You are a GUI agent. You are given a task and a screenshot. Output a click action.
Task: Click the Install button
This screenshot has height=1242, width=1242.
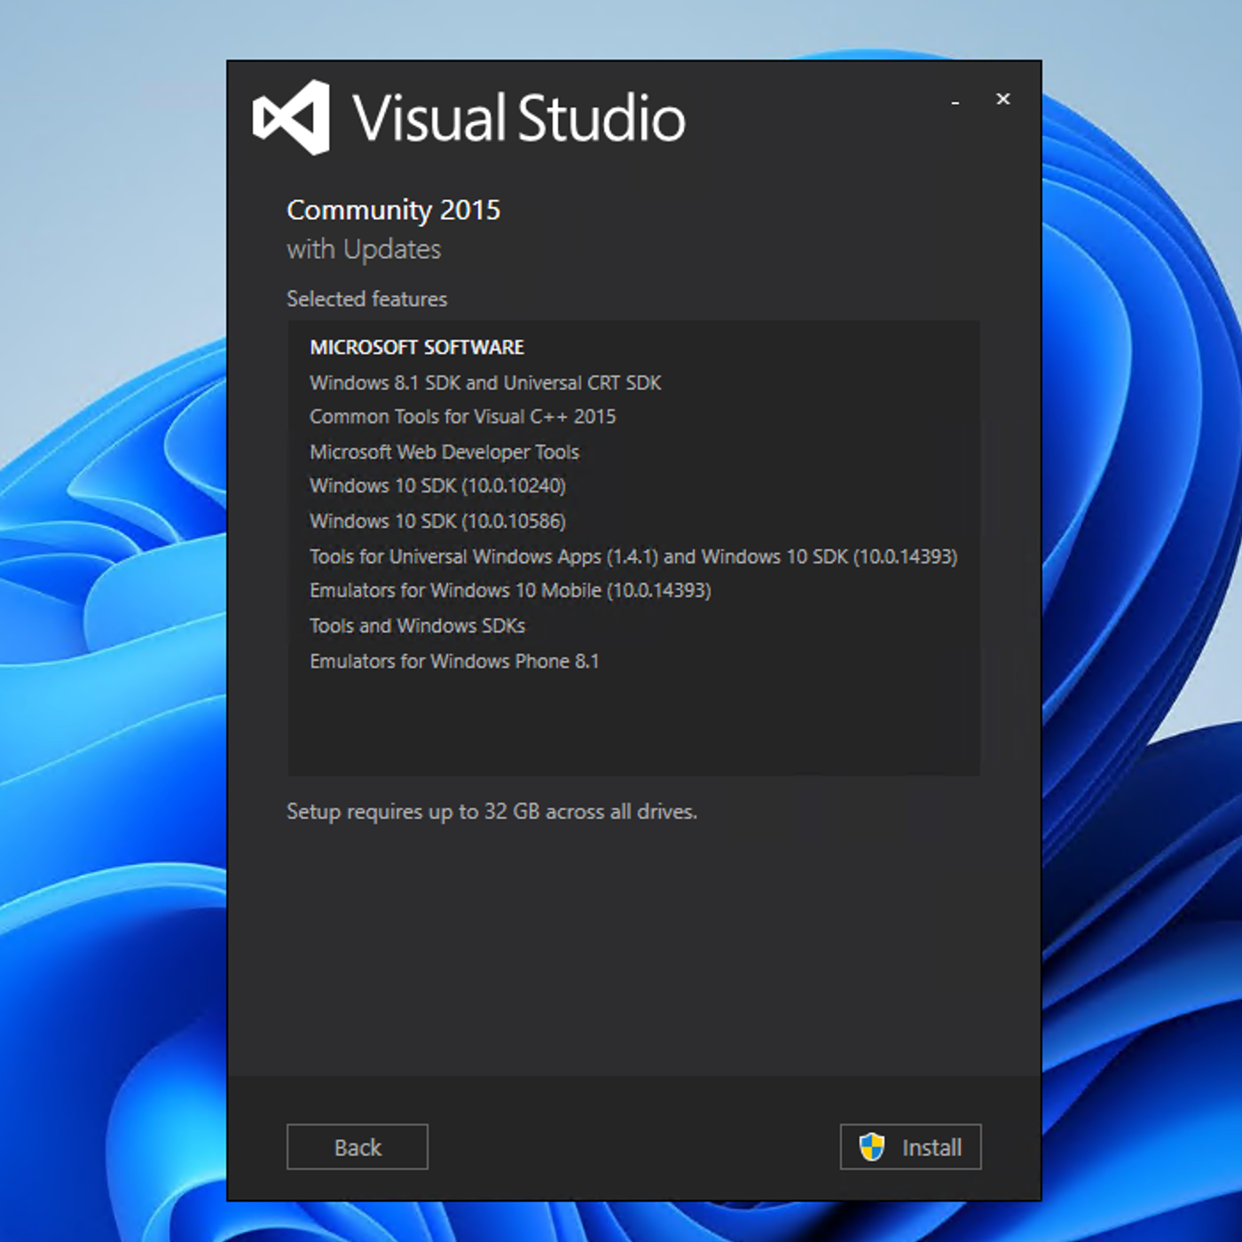[x=910, y=1146]
